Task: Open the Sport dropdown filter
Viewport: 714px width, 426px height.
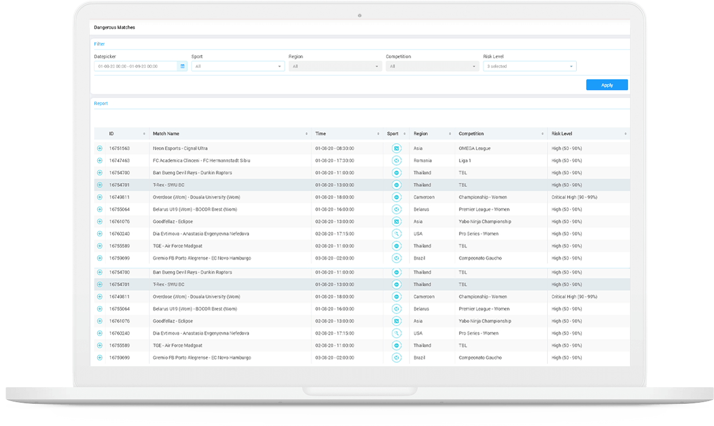Action: point(238,67)
